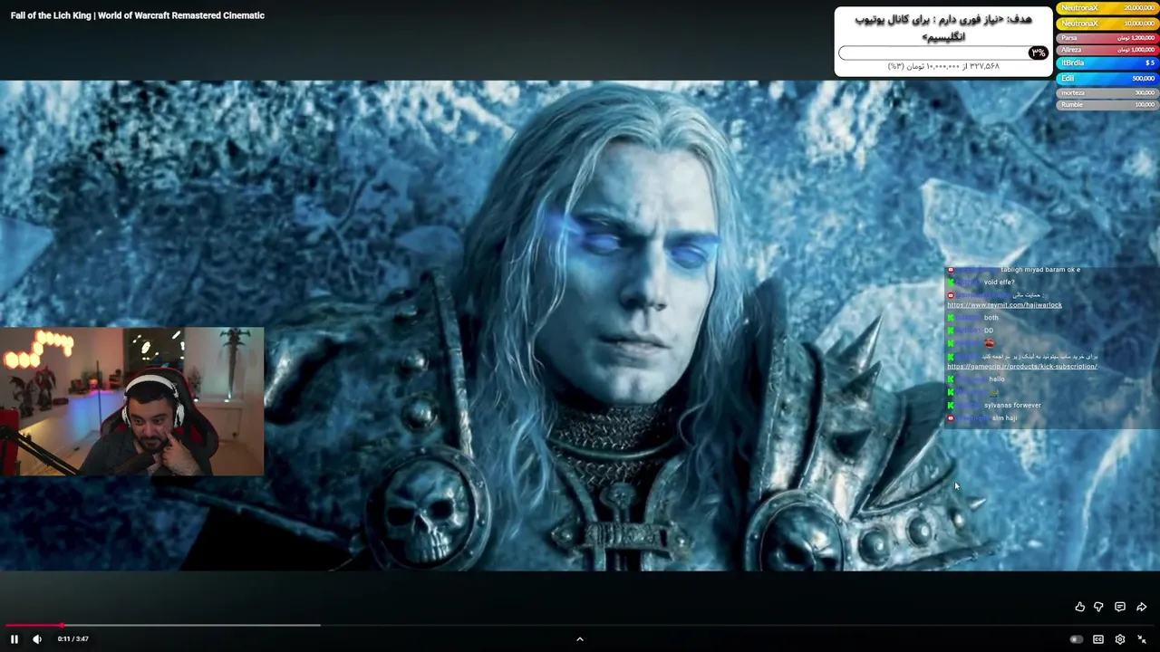1160x652 pixels.
Task: Click the chat message 'slm haji'
Action: 1004,418
